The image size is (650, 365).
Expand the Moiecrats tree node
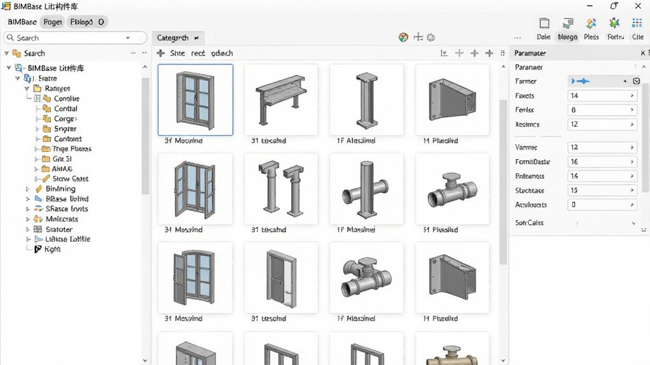28,219
